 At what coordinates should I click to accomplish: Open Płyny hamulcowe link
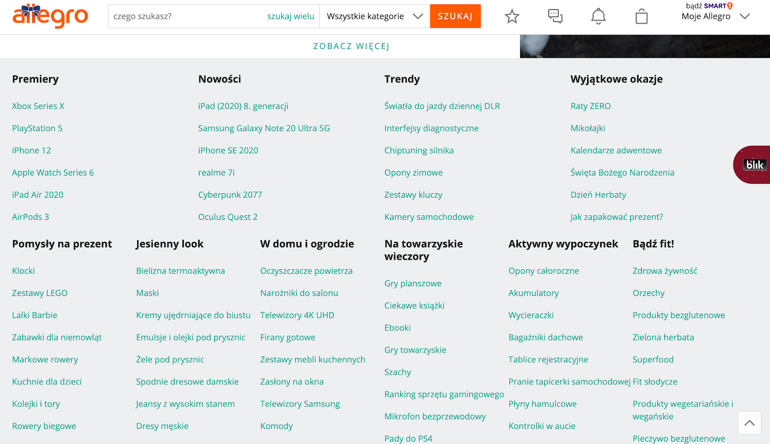542,404
